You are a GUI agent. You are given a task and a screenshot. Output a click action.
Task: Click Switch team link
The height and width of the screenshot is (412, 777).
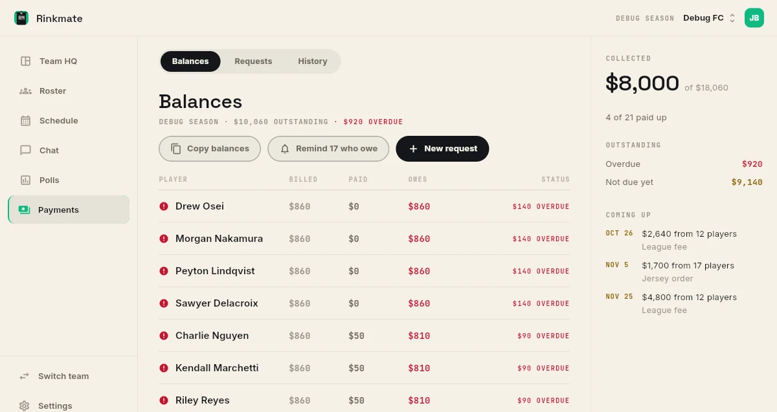69,376
